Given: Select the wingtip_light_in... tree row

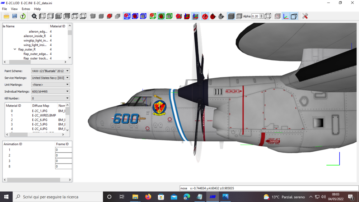Looking at the screenshot, I should tap(35, 40).
